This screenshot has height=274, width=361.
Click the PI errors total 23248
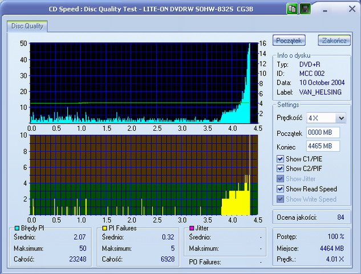(x=78, y=259)
